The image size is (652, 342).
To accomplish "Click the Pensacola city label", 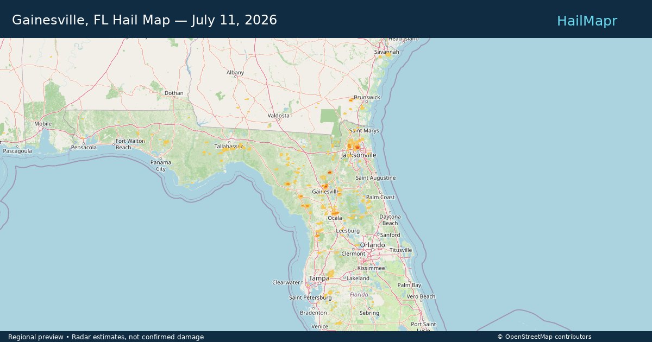I will pos(84,147).
